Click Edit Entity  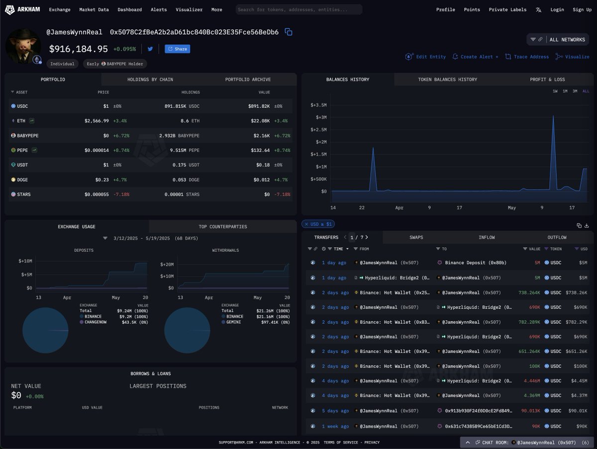click(426, 57)
